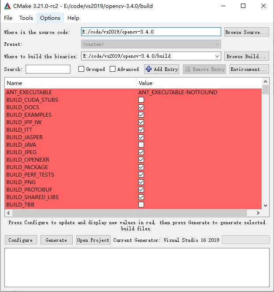Screen dimensions: 274x292
Task: Click the Name column header
Action: [x=71, y=83]
